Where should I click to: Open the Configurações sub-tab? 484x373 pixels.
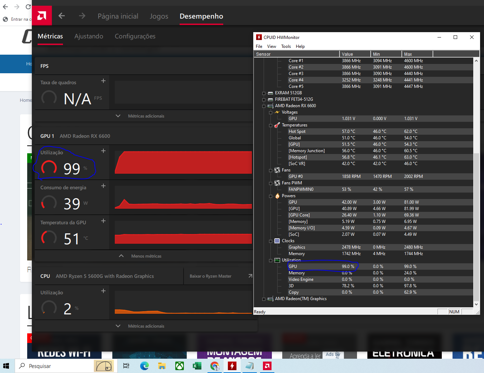[x=135, y=36]
